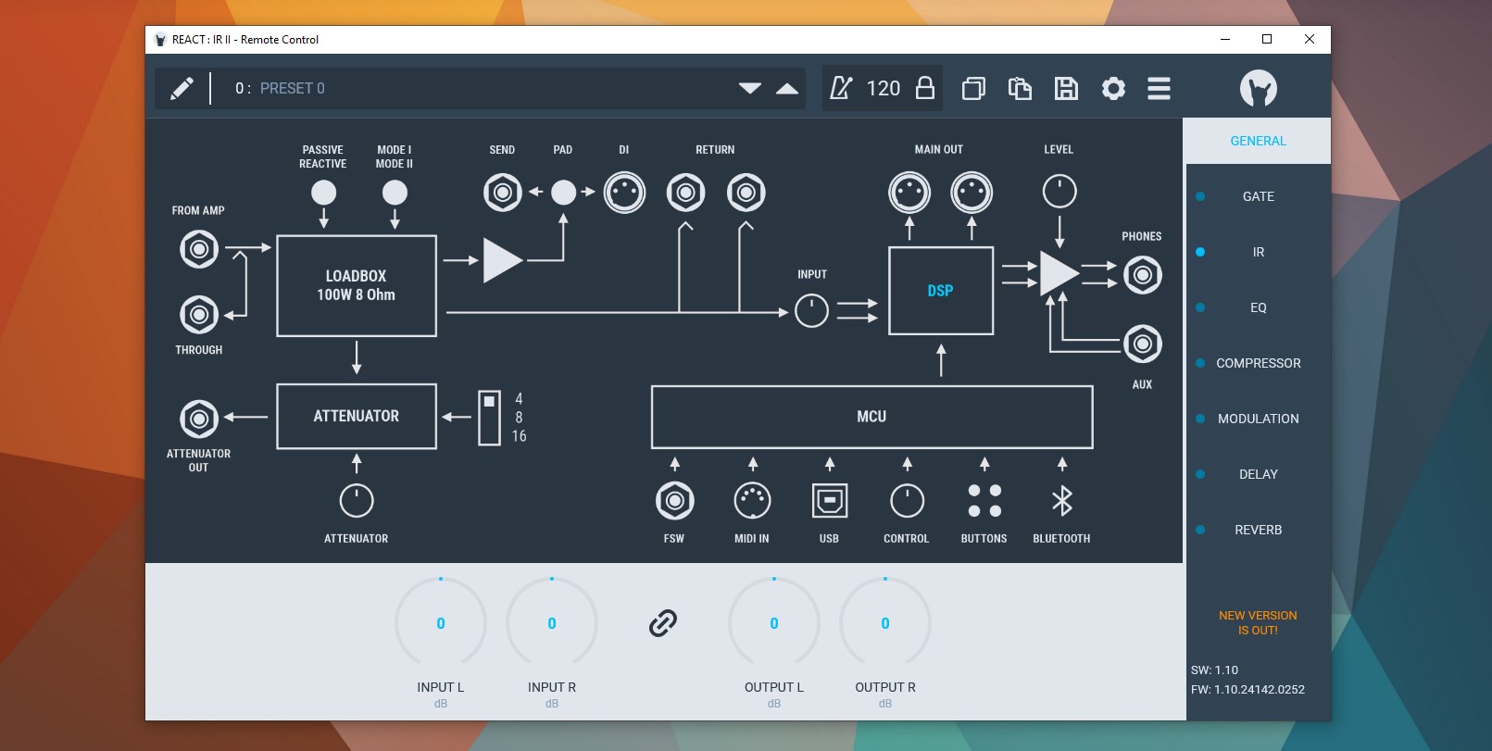Click the SW: 1.10 version text
This screenshot has height=751, width=1492.
pyautogui.click(x=1214, y=670)
